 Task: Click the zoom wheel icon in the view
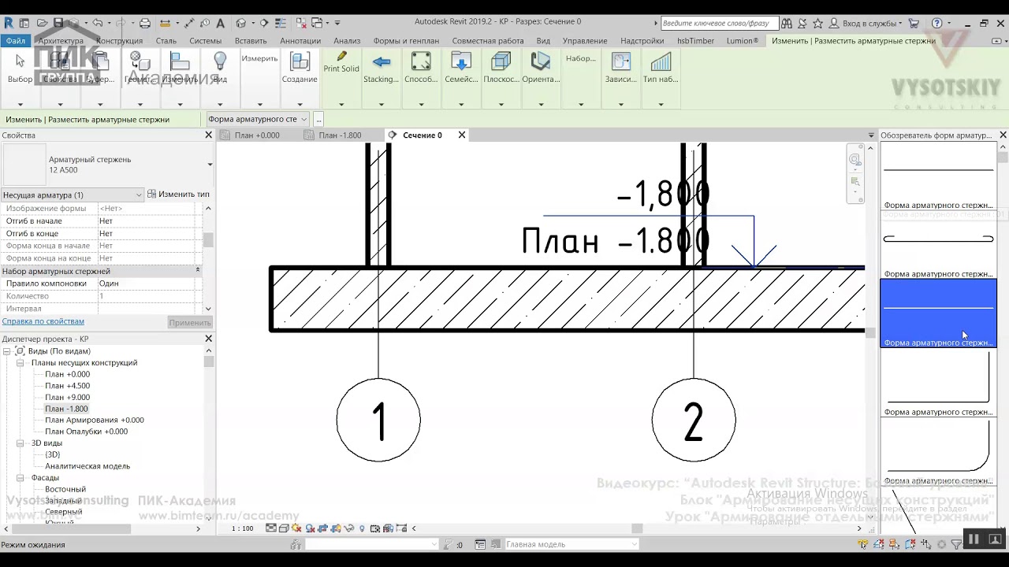pyautogui.click(x=854, y=160)
